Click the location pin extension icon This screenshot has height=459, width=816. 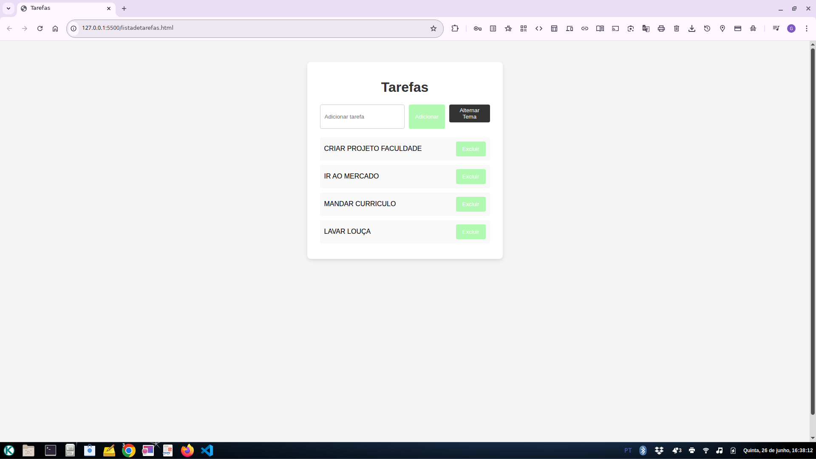pos(722,28)
